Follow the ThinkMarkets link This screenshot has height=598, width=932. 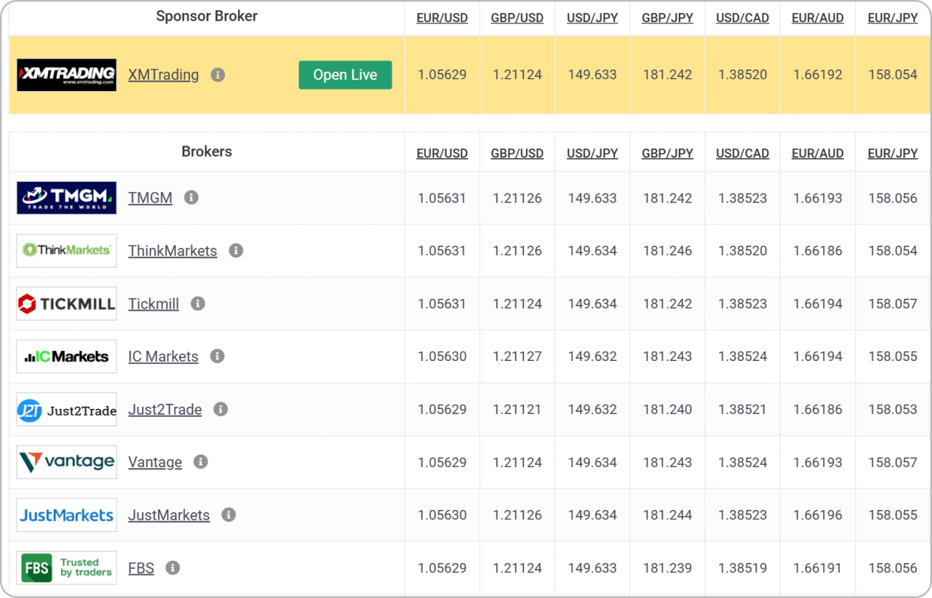173,251
